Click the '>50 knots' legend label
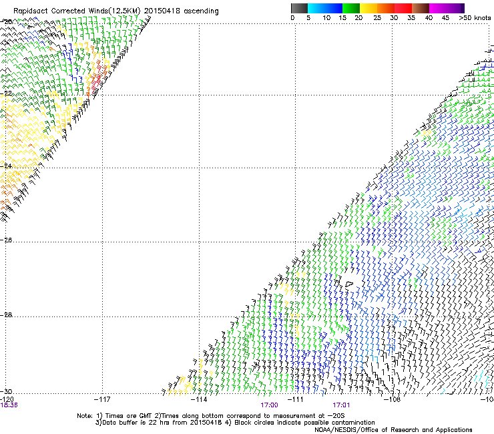This screenshot has height=434, width=494. (x=475, y=18)
